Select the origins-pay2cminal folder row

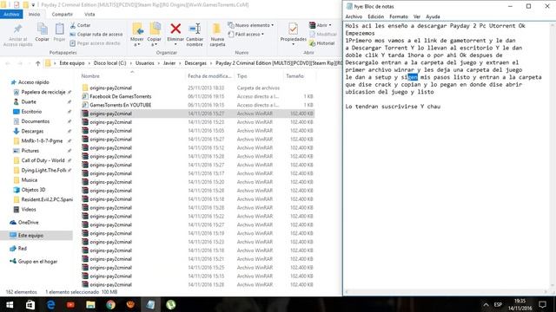(x=197, y=88)
